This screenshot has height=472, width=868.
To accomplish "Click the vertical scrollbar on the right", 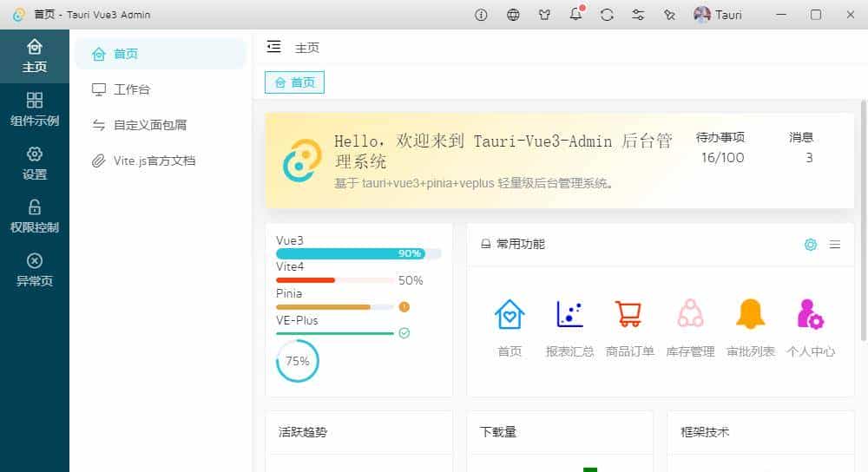I will (x=864, y=220).
